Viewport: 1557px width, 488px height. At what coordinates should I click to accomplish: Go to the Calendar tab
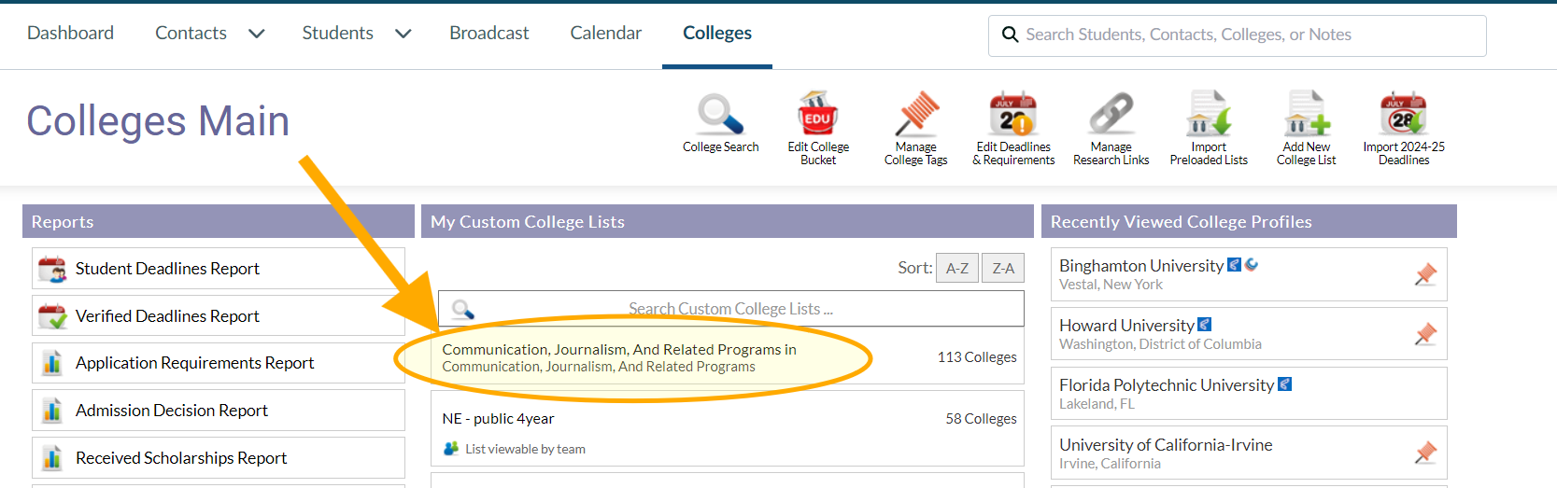(x=605, y=34)
